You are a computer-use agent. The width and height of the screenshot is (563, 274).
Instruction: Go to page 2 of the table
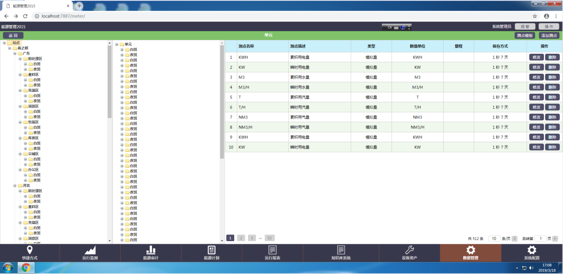[241, 238]
